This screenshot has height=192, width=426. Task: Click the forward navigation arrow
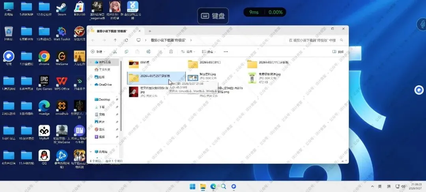click(104, 40)
